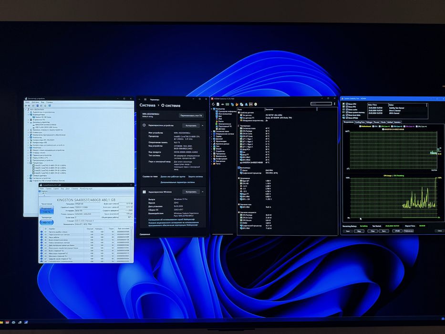Switch to Cooling Fans tab
Image resolution: width=445 pixels, height=334 pixels.
point(360,122)
